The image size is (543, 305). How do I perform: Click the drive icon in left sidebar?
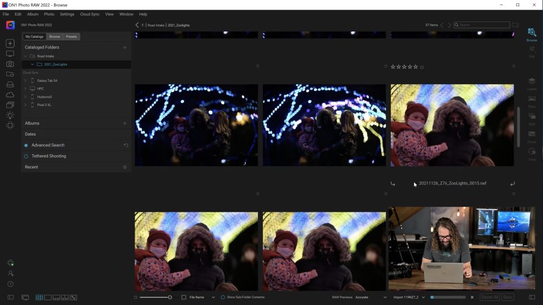click(x=10, y=84)
